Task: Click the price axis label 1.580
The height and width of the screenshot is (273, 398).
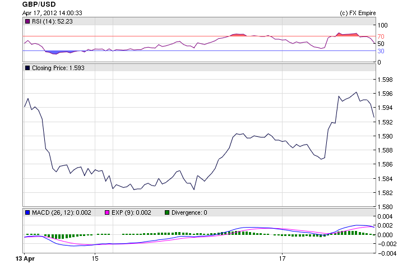Action: [385, 207]
